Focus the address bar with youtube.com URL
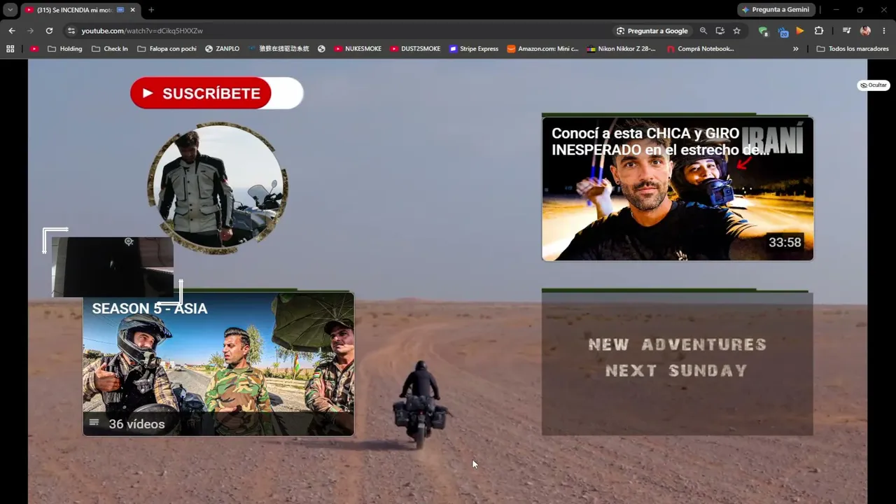The image size is (896, 504). (x=336, y=31)
